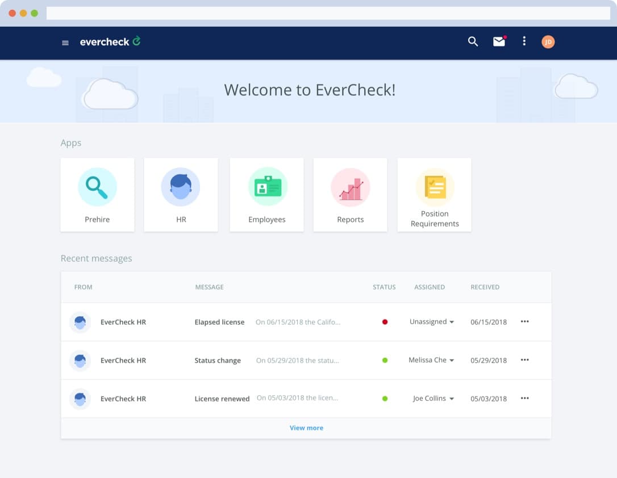Launch the Position Requirements app tile
This screenshot has height=478, width=617.
pyautogui.click(x=435, y=195)
